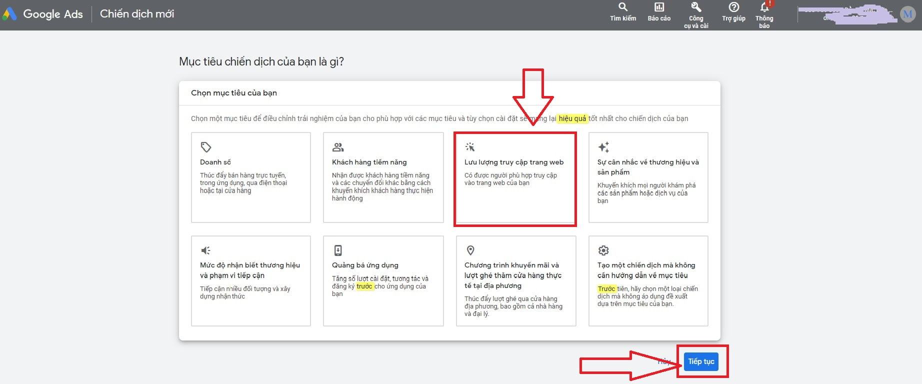
Task: Click people icon on Khách hàng tiềm năng
Action: coord(338,147)
